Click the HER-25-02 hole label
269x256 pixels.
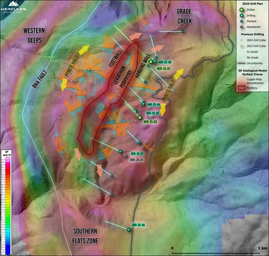coord(164,68)
